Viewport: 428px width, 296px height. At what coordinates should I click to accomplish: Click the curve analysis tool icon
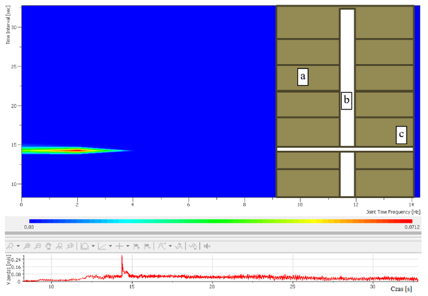[162, 246]
